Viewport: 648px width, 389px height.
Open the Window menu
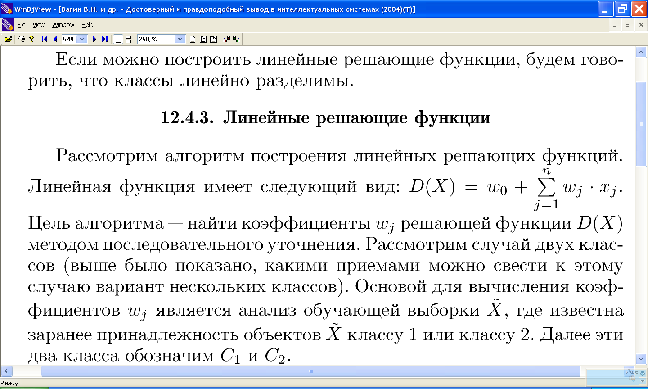click(63, 25)
